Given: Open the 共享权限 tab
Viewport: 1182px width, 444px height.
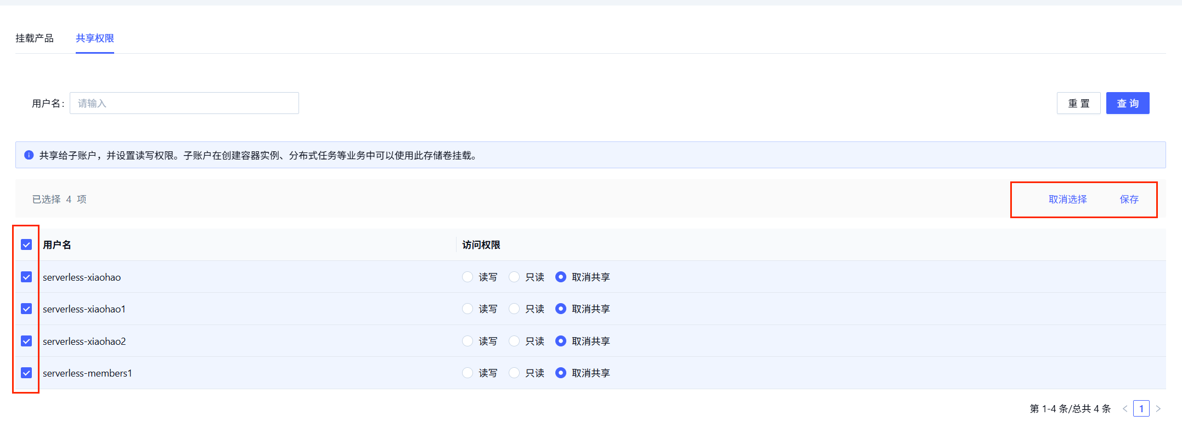Looking at the screenshot, I should tap(95, 38).
